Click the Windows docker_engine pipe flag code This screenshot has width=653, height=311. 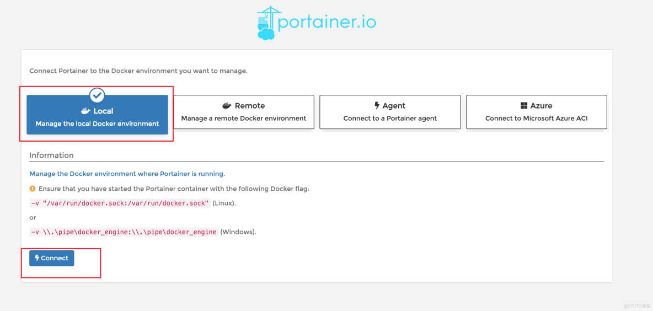124,232
